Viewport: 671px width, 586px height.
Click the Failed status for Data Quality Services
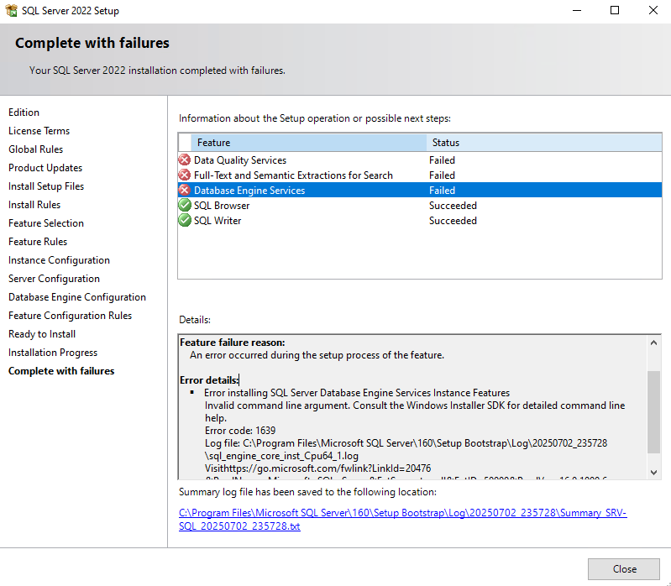(442, 160)
